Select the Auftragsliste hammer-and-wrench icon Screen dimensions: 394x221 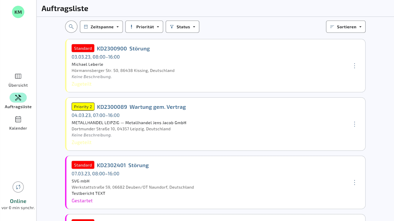(18, 98)
